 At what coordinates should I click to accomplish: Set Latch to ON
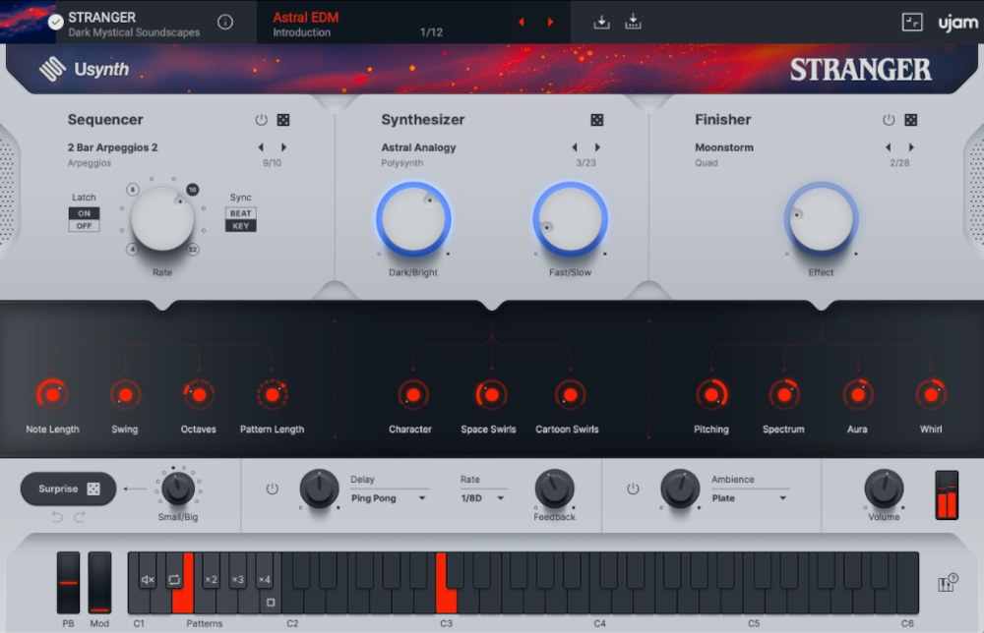coord(84,214)
